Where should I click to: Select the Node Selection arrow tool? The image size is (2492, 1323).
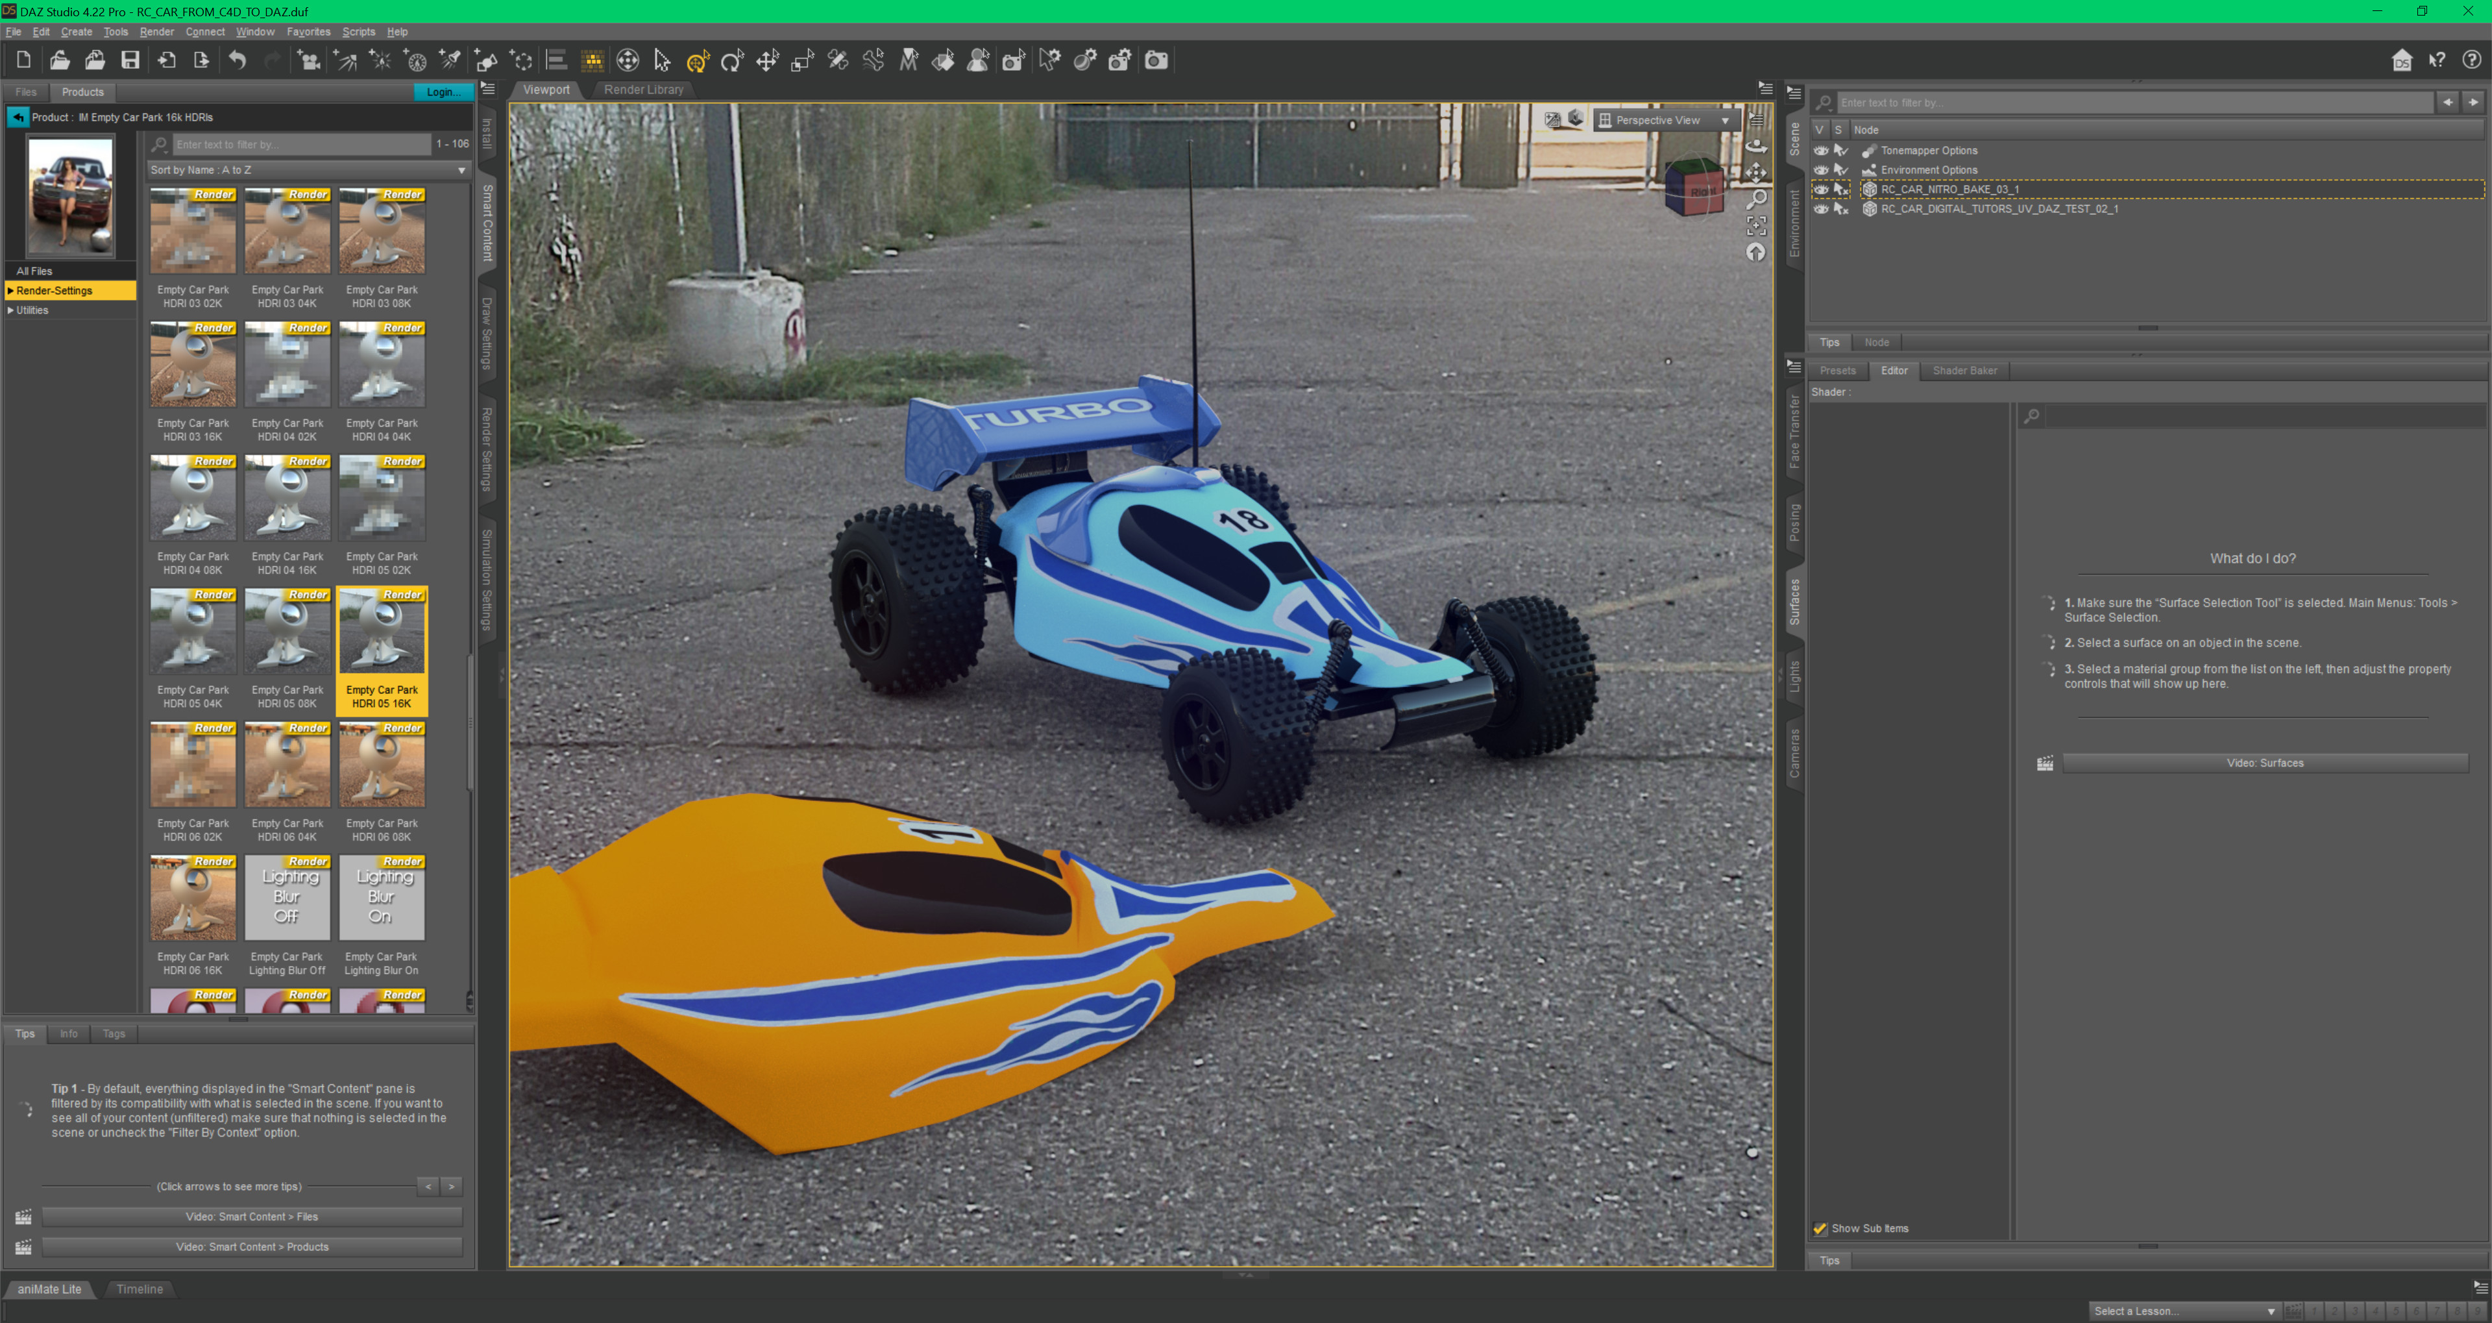pos(662,61)
